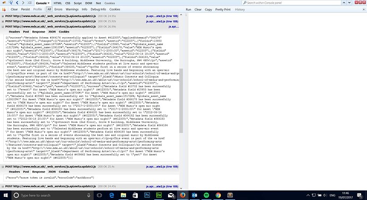
Task: Enable the Persist option
Action: point(26,10)
